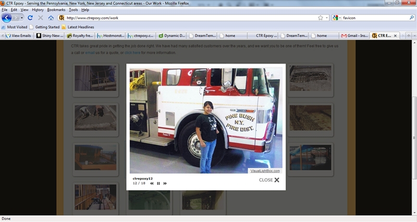417x222 pixels.
Task: Open a new tab with the plus button
Action: coord(409,35)
